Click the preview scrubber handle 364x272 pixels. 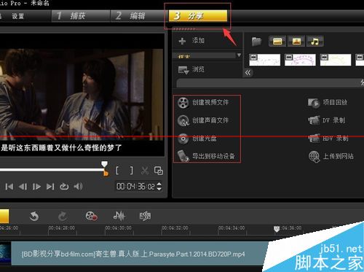click(104, 164)
